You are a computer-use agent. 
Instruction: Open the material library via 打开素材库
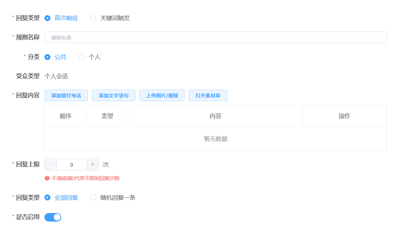coord(208,96)
